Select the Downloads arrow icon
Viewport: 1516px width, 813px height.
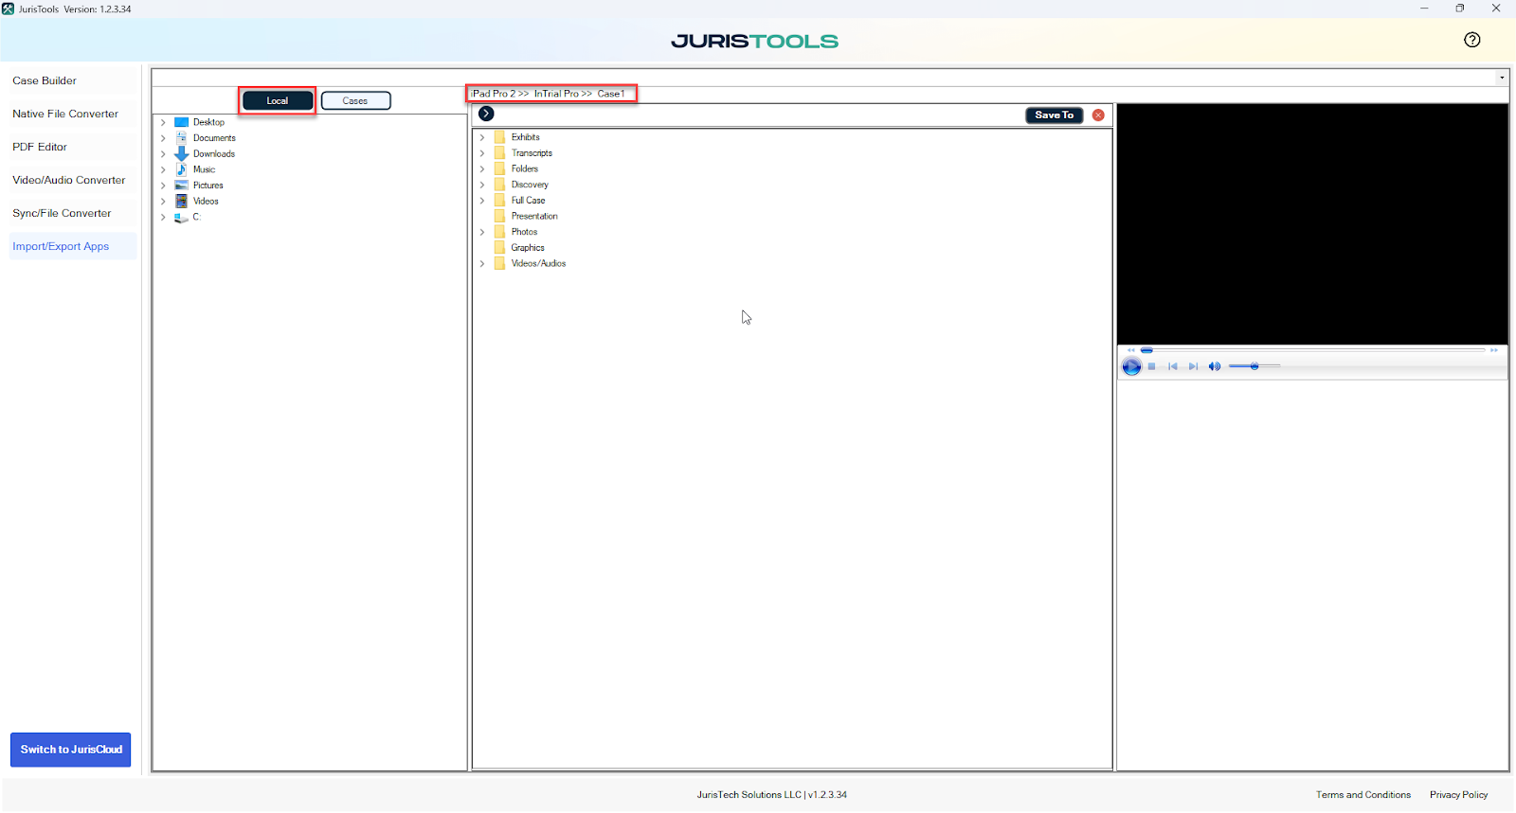(181, 153)
